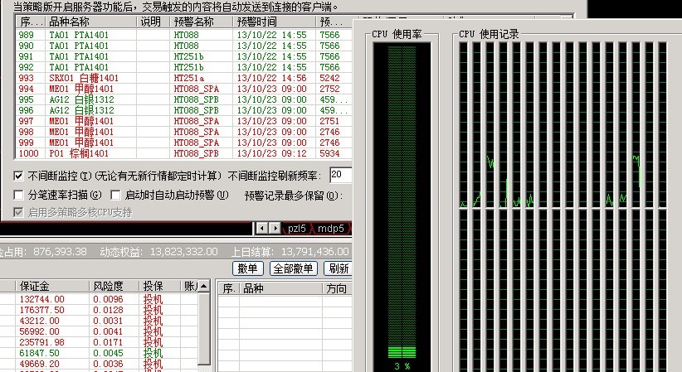Click 全部撤单 cancel all button
This screenshot has height=372, width=682.
294,268
